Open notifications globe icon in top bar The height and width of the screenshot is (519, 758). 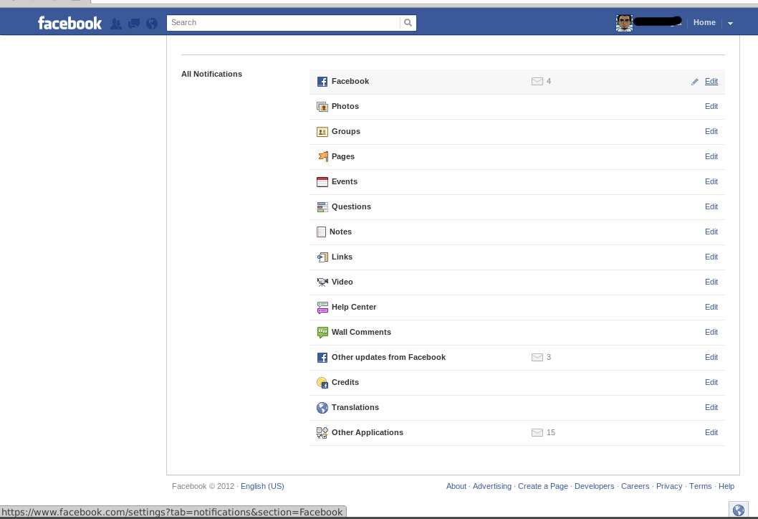click(152, 23)
